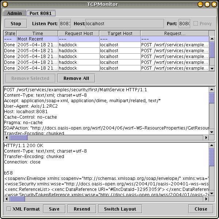219x219 pixels.
Task: Open the window menu icon in title bar
Action: coord(5,4)
